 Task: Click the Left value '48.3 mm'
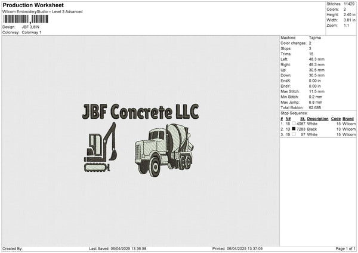[317, 59]
